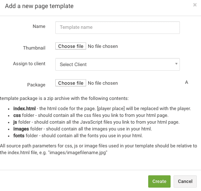Click the Add a new page template title
201x191 pixels.
coord(39,6)
